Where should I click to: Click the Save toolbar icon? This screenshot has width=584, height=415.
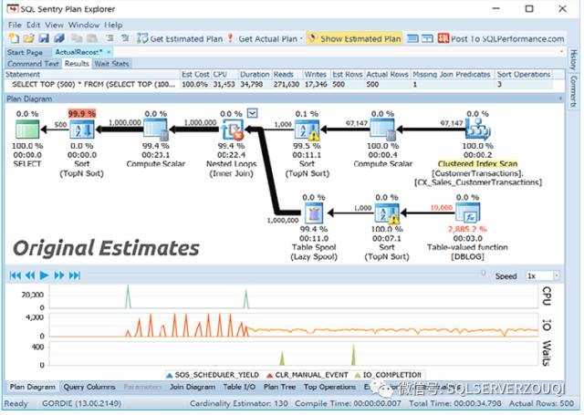tap(44, 38)
